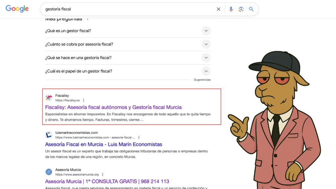Image resolution: width=336 pixels, height=189 pixels.
Task: Open three-dot menu next to fiscalisy.es
Action: [84, 100]
